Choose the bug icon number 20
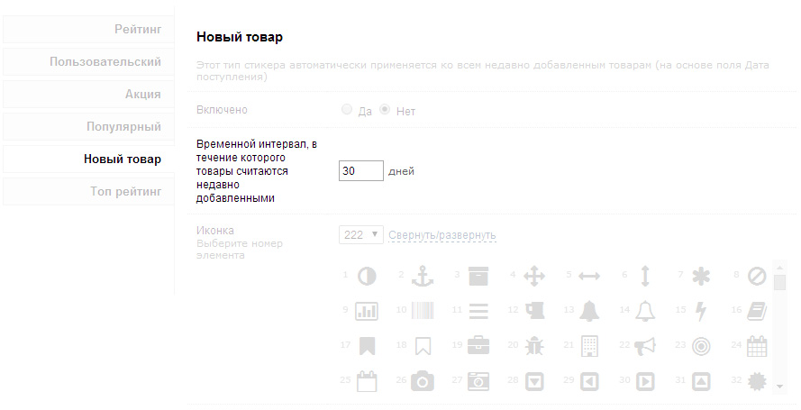This screenshot has width=801, height=410. coord(534,345)
